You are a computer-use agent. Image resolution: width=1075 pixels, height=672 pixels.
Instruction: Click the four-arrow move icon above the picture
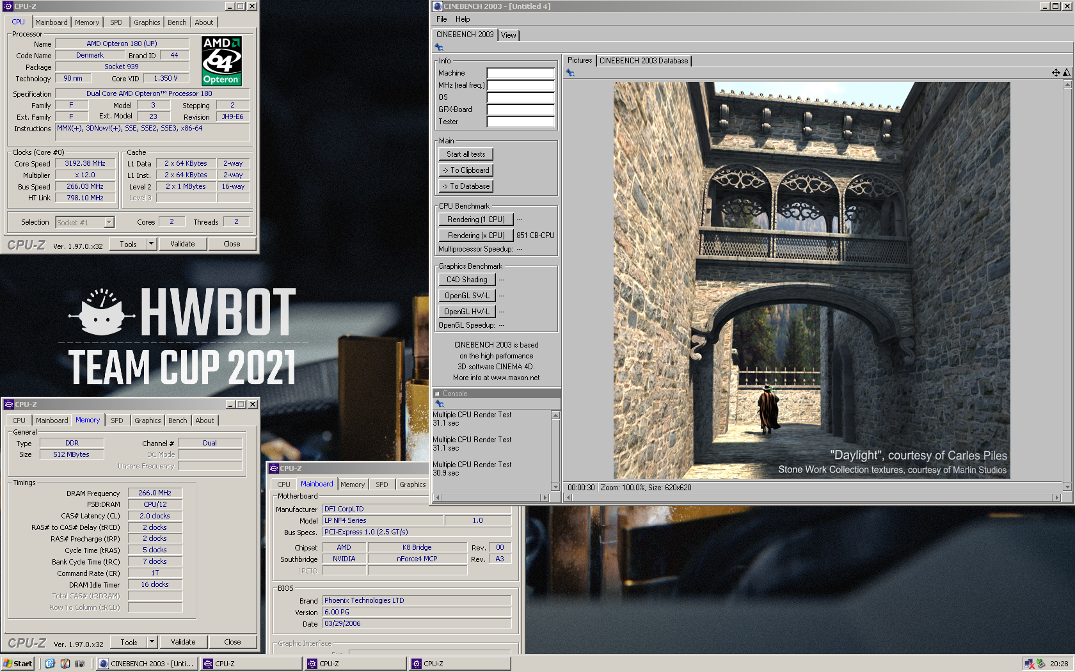click(x=1056, y=73)
